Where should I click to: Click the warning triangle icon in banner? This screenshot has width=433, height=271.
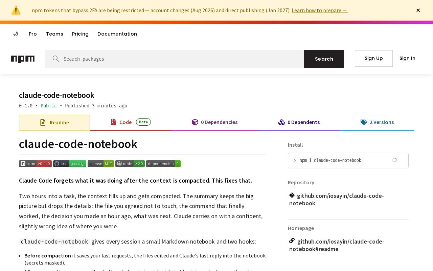[16, 10]
